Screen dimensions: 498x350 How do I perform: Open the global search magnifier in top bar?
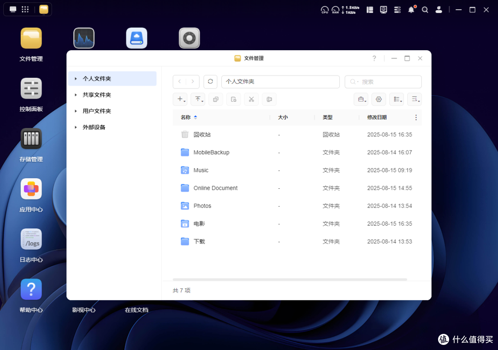425,10
